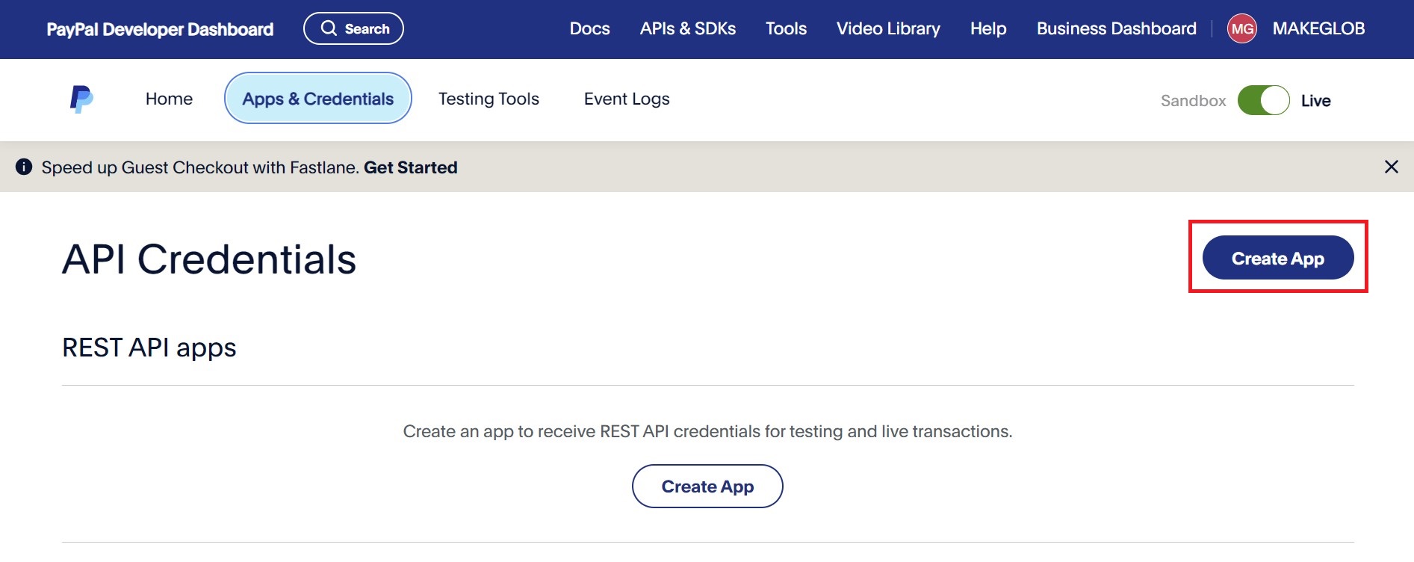Click the REST API apps heading
1414x562 pixels.
click(x=149, y=348)
